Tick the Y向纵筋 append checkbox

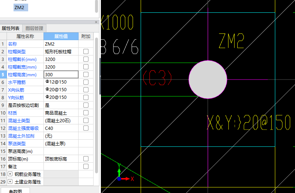86,97
